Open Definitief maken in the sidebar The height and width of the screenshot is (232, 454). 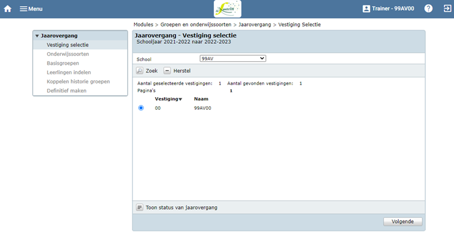[67, 91]
